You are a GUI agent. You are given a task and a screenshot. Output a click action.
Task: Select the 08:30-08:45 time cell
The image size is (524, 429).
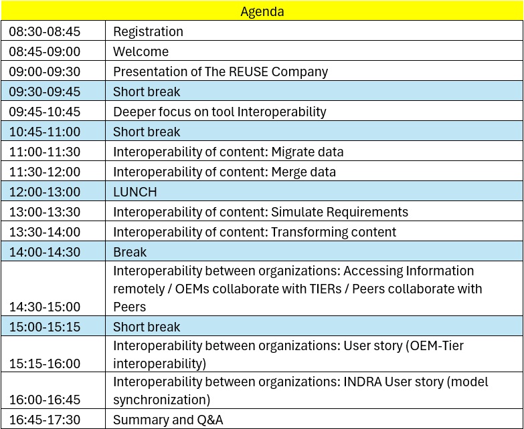54,31
